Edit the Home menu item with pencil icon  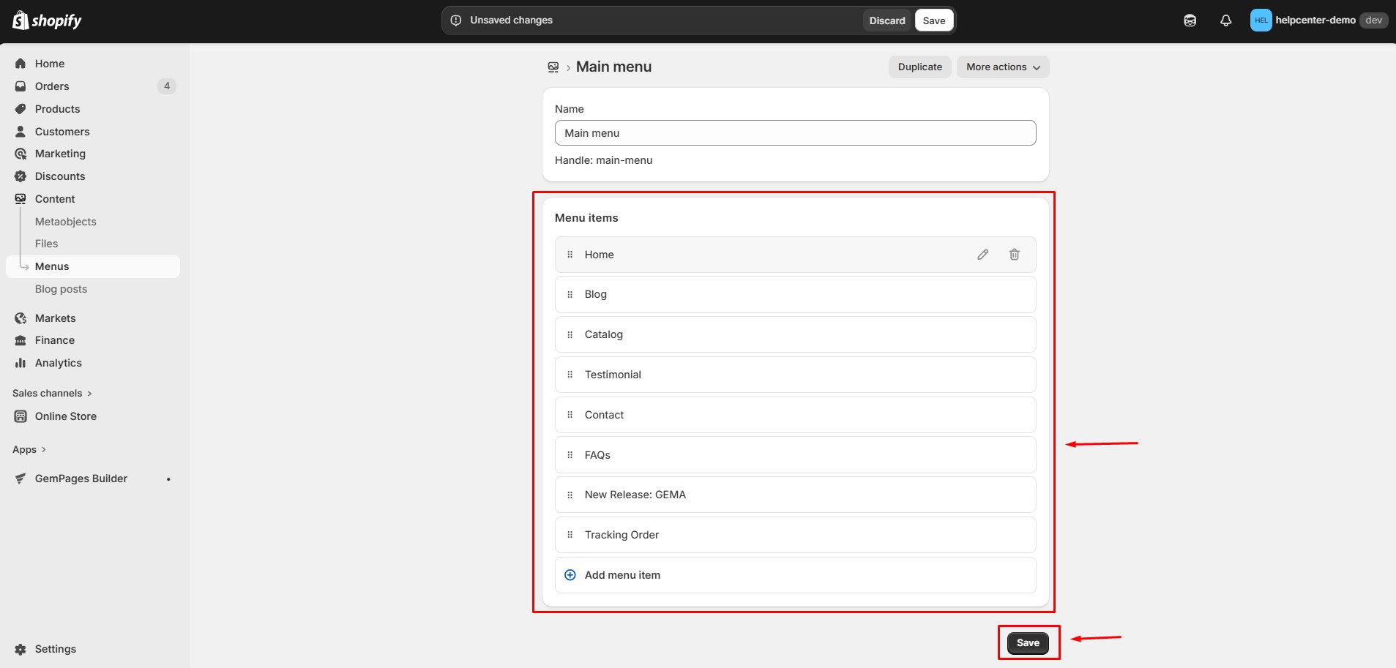click(982, 254)
